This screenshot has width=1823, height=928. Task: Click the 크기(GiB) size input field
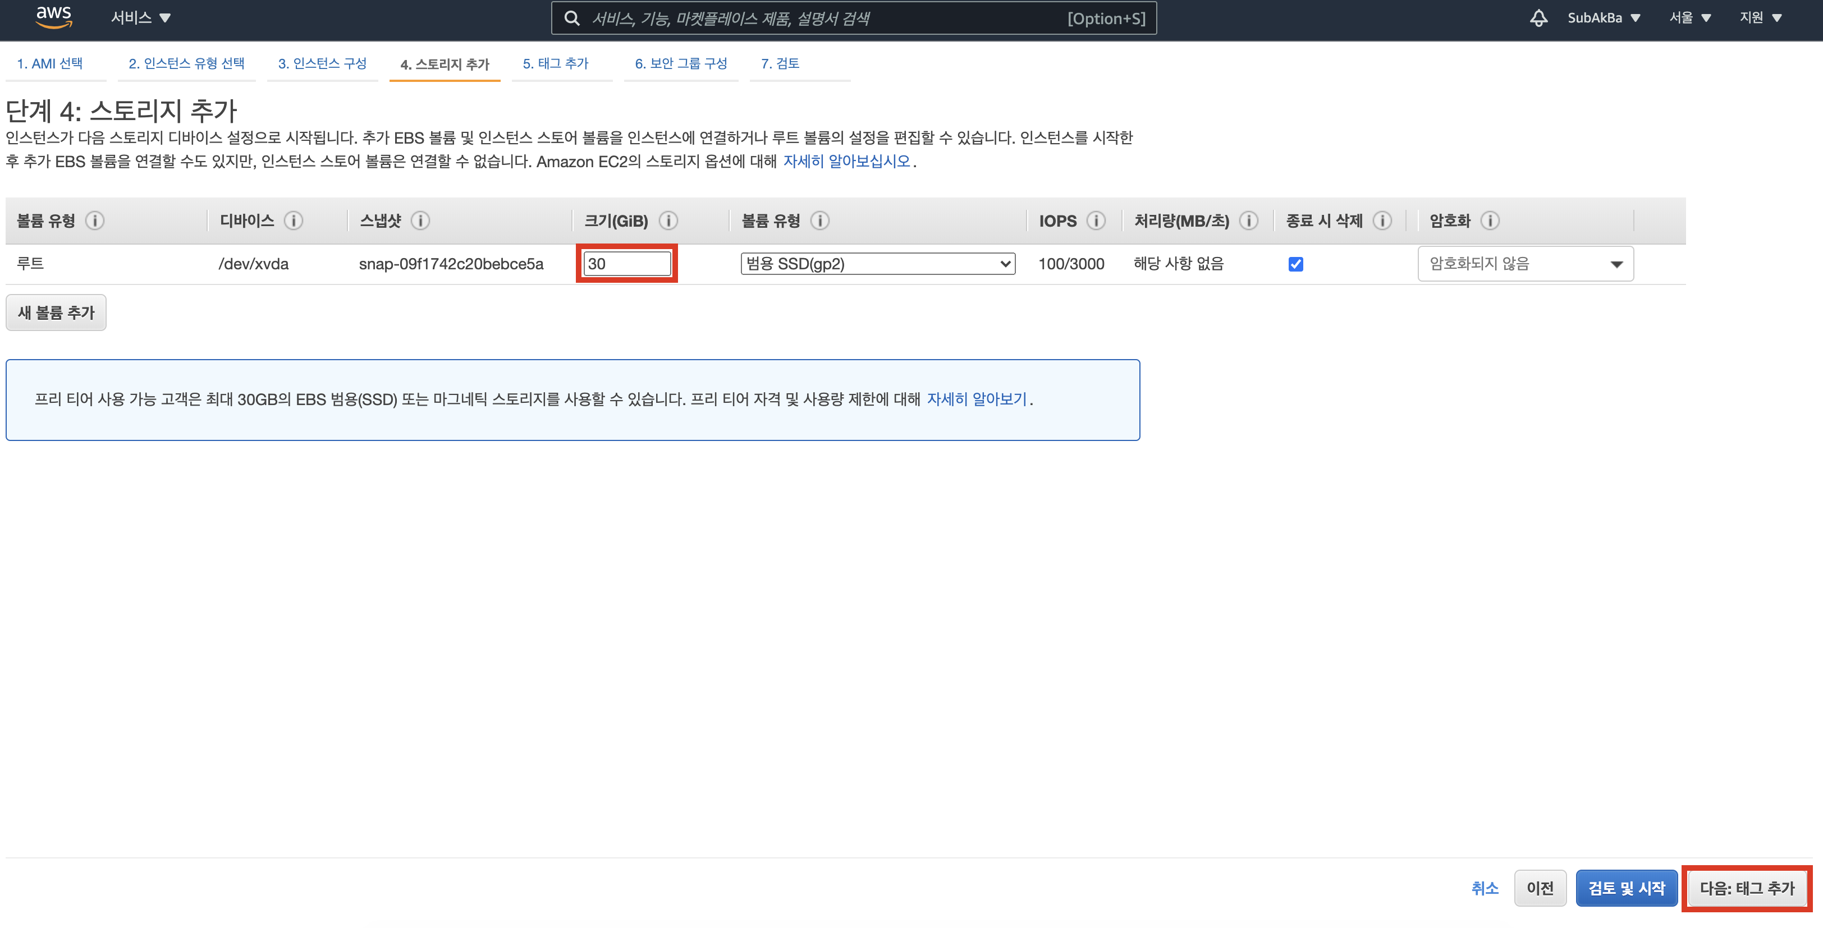tap(626, 264)
